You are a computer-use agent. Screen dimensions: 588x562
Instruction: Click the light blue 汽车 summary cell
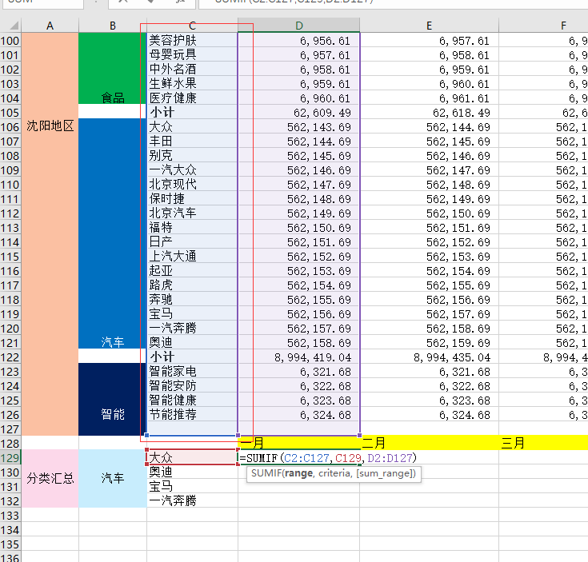pyautogui.click(x=113, y=478)
